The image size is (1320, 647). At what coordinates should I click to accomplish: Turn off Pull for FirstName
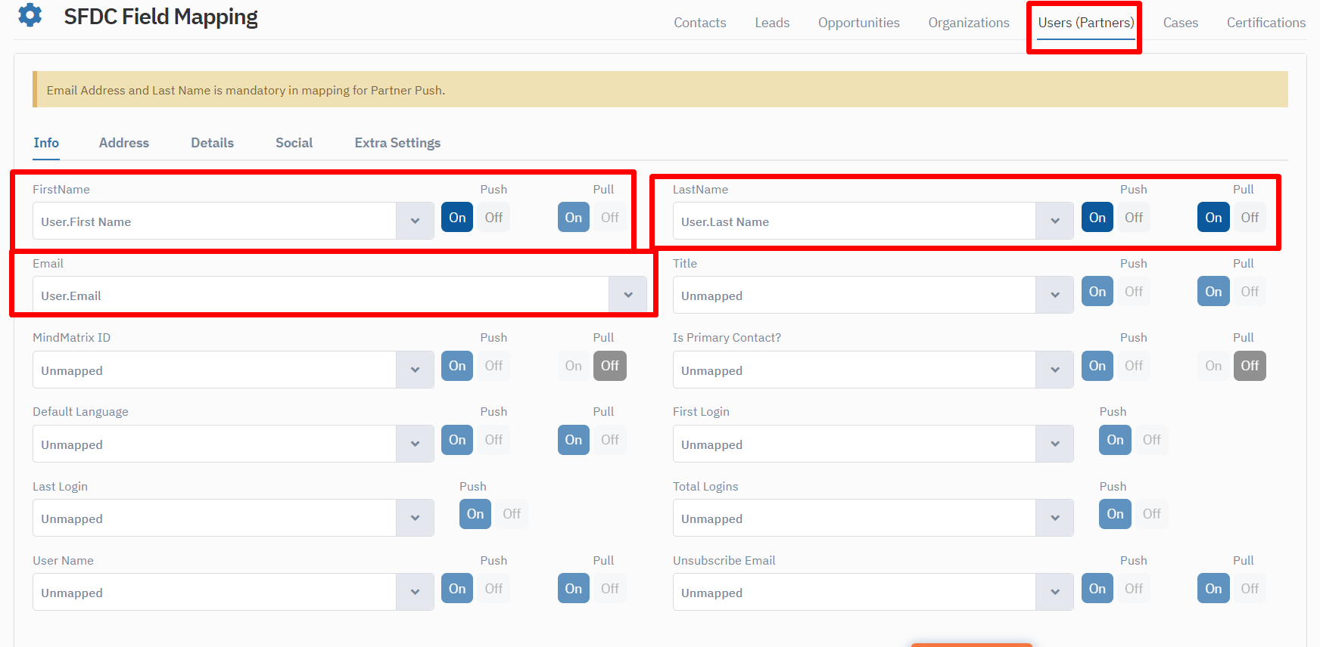610,218
